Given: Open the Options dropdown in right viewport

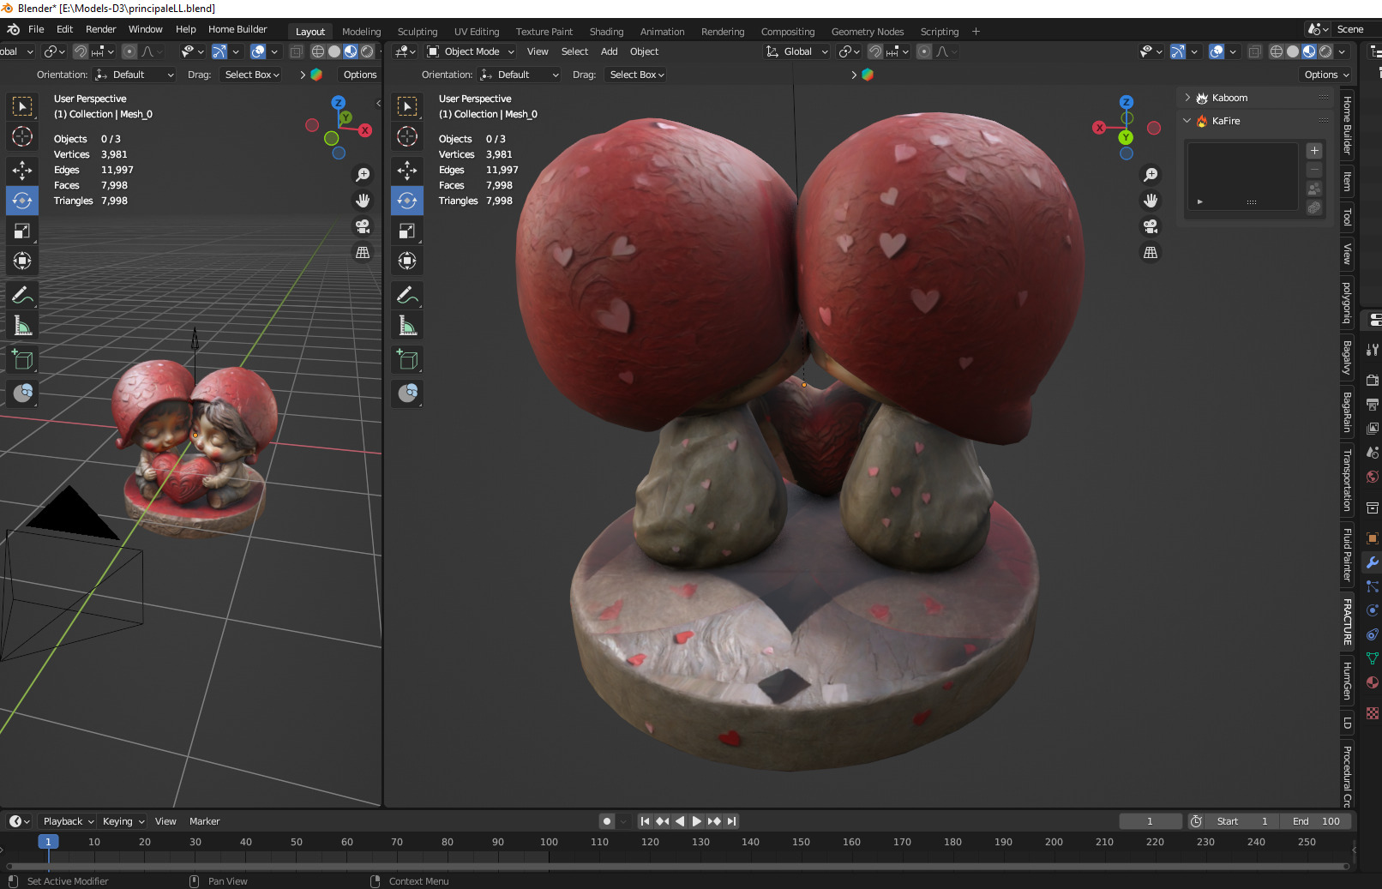Looking at the screenshot, I should (x=1325, y=75).
